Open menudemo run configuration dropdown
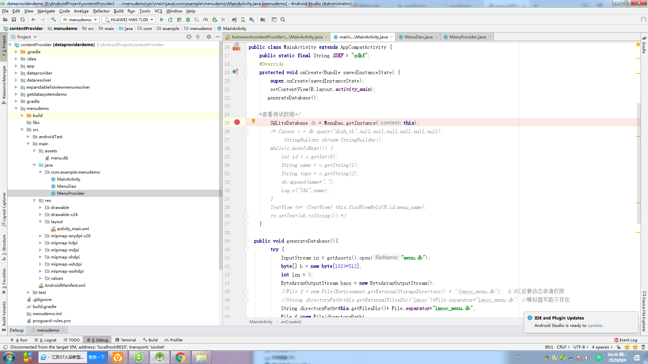648x364 pixels. 80,20
